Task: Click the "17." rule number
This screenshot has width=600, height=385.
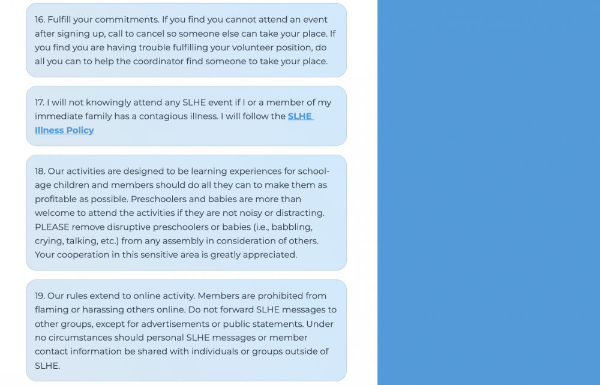Action: pyautogui.click(x=40, y=103)
